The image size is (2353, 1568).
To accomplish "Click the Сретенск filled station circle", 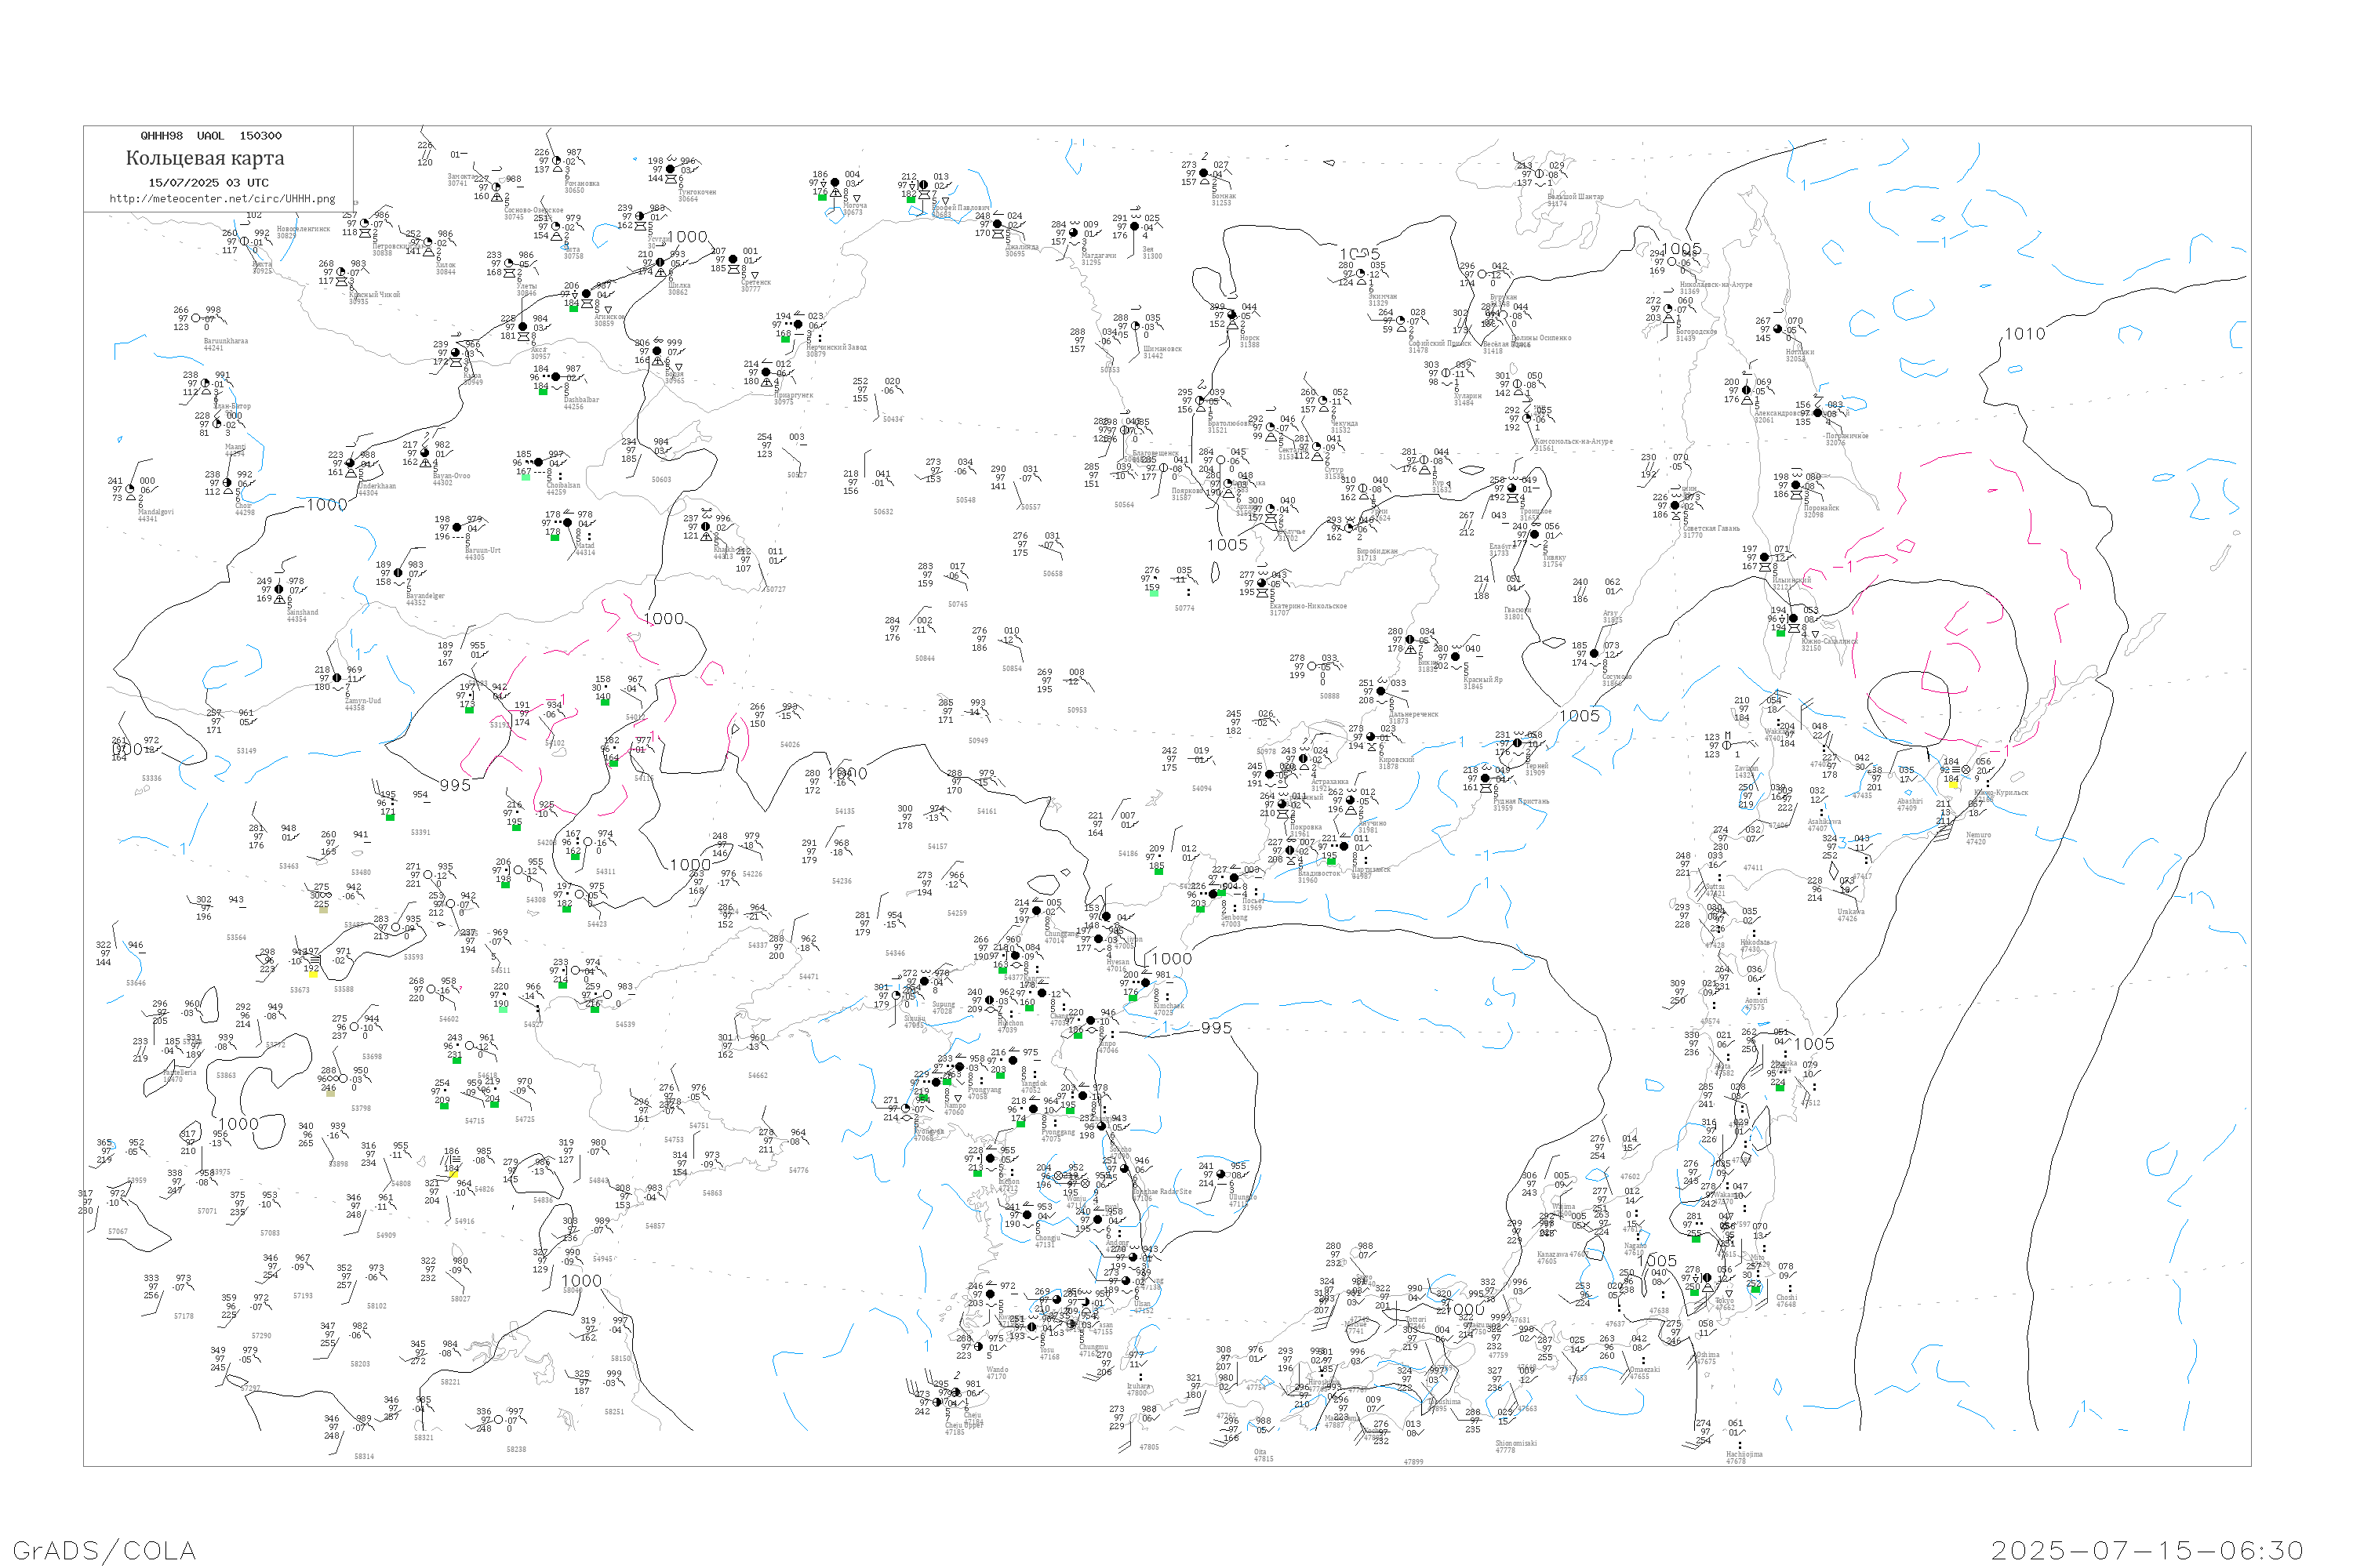I will point(733,259).
